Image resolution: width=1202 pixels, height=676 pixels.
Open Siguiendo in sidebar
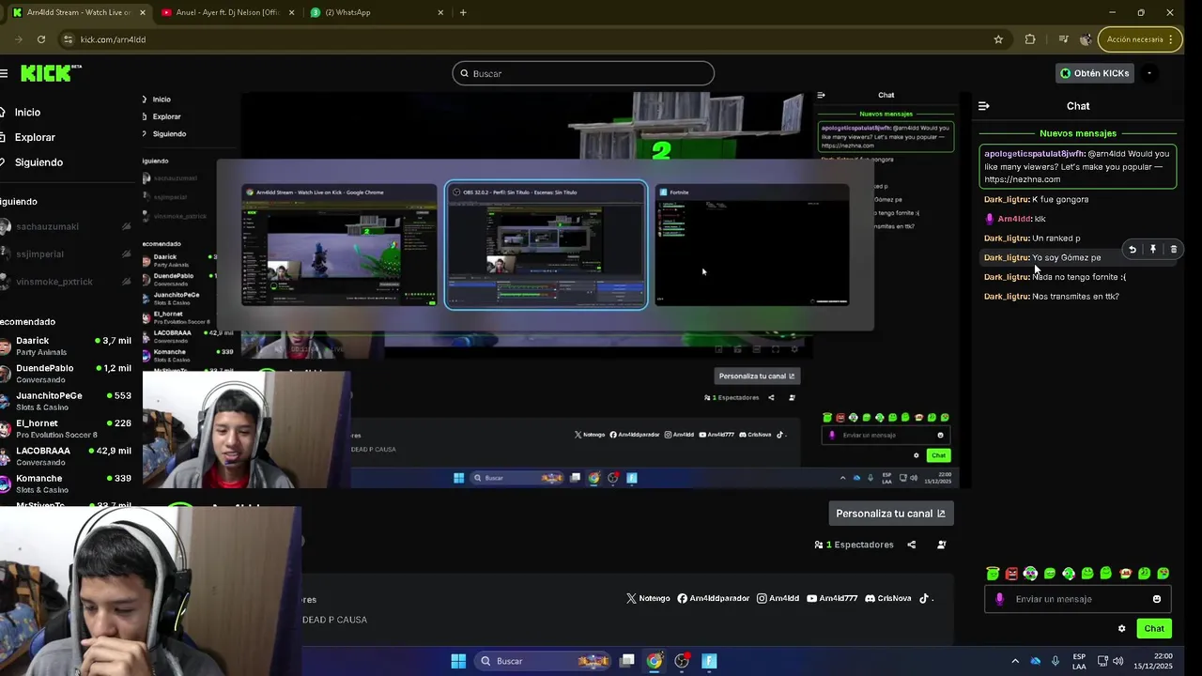(39, 162)
